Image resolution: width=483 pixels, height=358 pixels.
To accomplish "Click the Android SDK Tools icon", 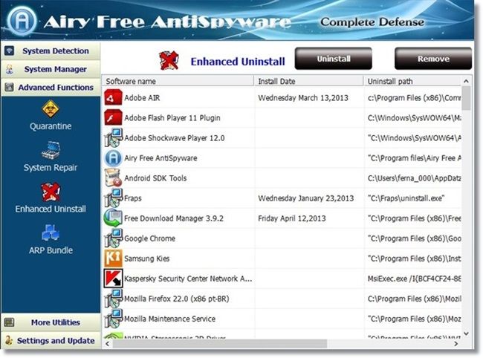I will click(x=113, y=178).
